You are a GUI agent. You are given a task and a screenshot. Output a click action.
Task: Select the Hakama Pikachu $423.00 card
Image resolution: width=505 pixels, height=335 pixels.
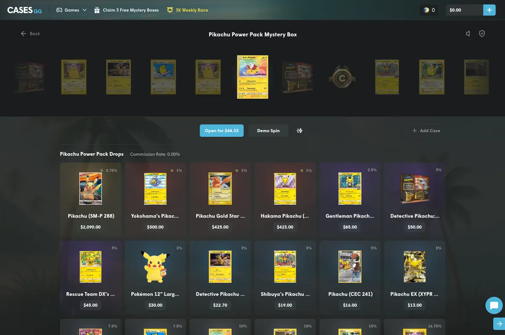285,200
